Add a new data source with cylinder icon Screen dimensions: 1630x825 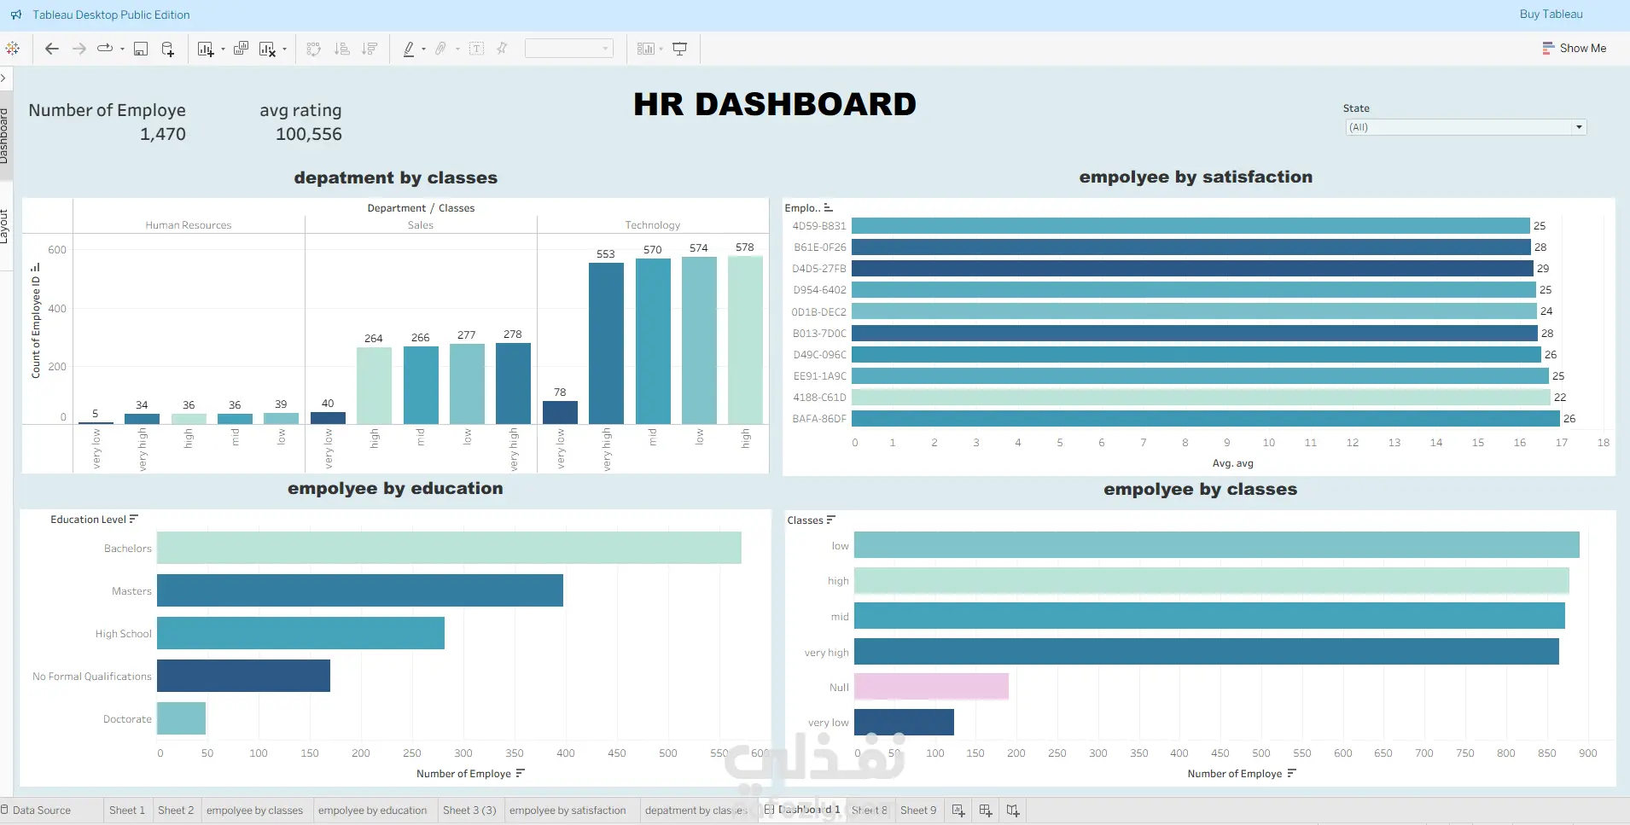167,49
